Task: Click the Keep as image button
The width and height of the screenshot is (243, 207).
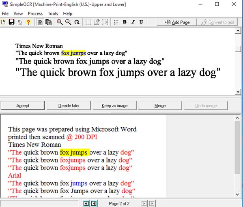Action: coord(114,106)
